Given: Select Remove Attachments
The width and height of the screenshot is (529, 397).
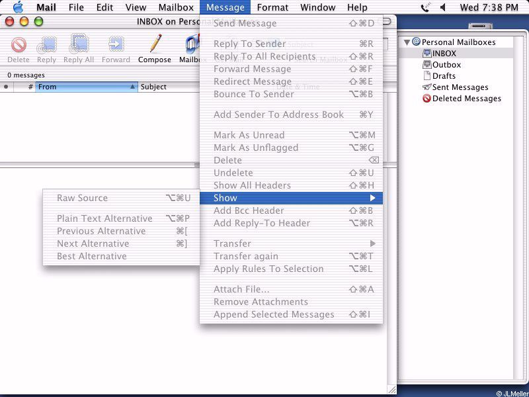Looking at the screenshot, I should coord(291,302).
